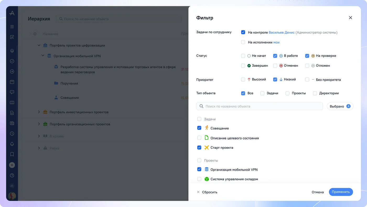Uncheck the Старт проекта checkbox
Viewport: 367px width, 207px height.
[x=199, y=148]
